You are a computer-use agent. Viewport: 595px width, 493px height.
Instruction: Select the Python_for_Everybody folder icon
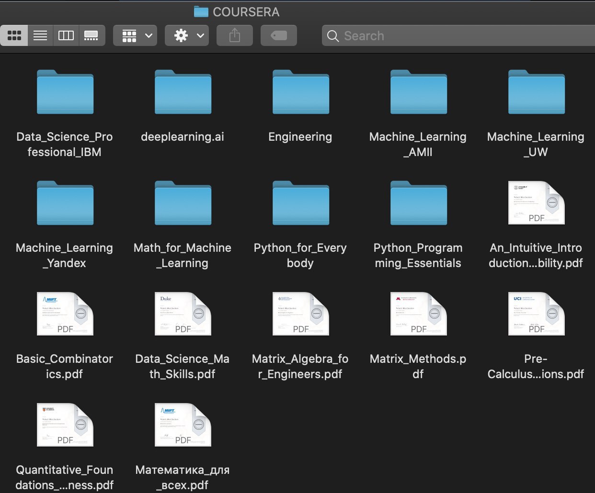point(301,203)
